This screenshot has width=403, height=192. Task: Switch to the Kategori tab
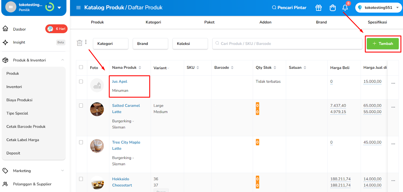[153, 22]
